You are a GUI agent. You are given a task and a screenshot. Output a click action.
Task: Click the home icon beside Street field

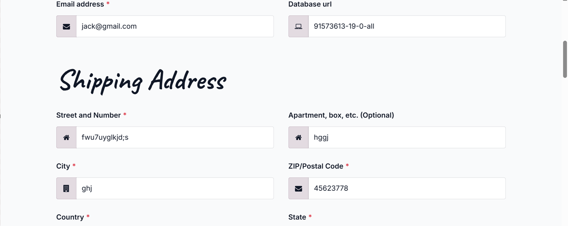pos(66,138)
